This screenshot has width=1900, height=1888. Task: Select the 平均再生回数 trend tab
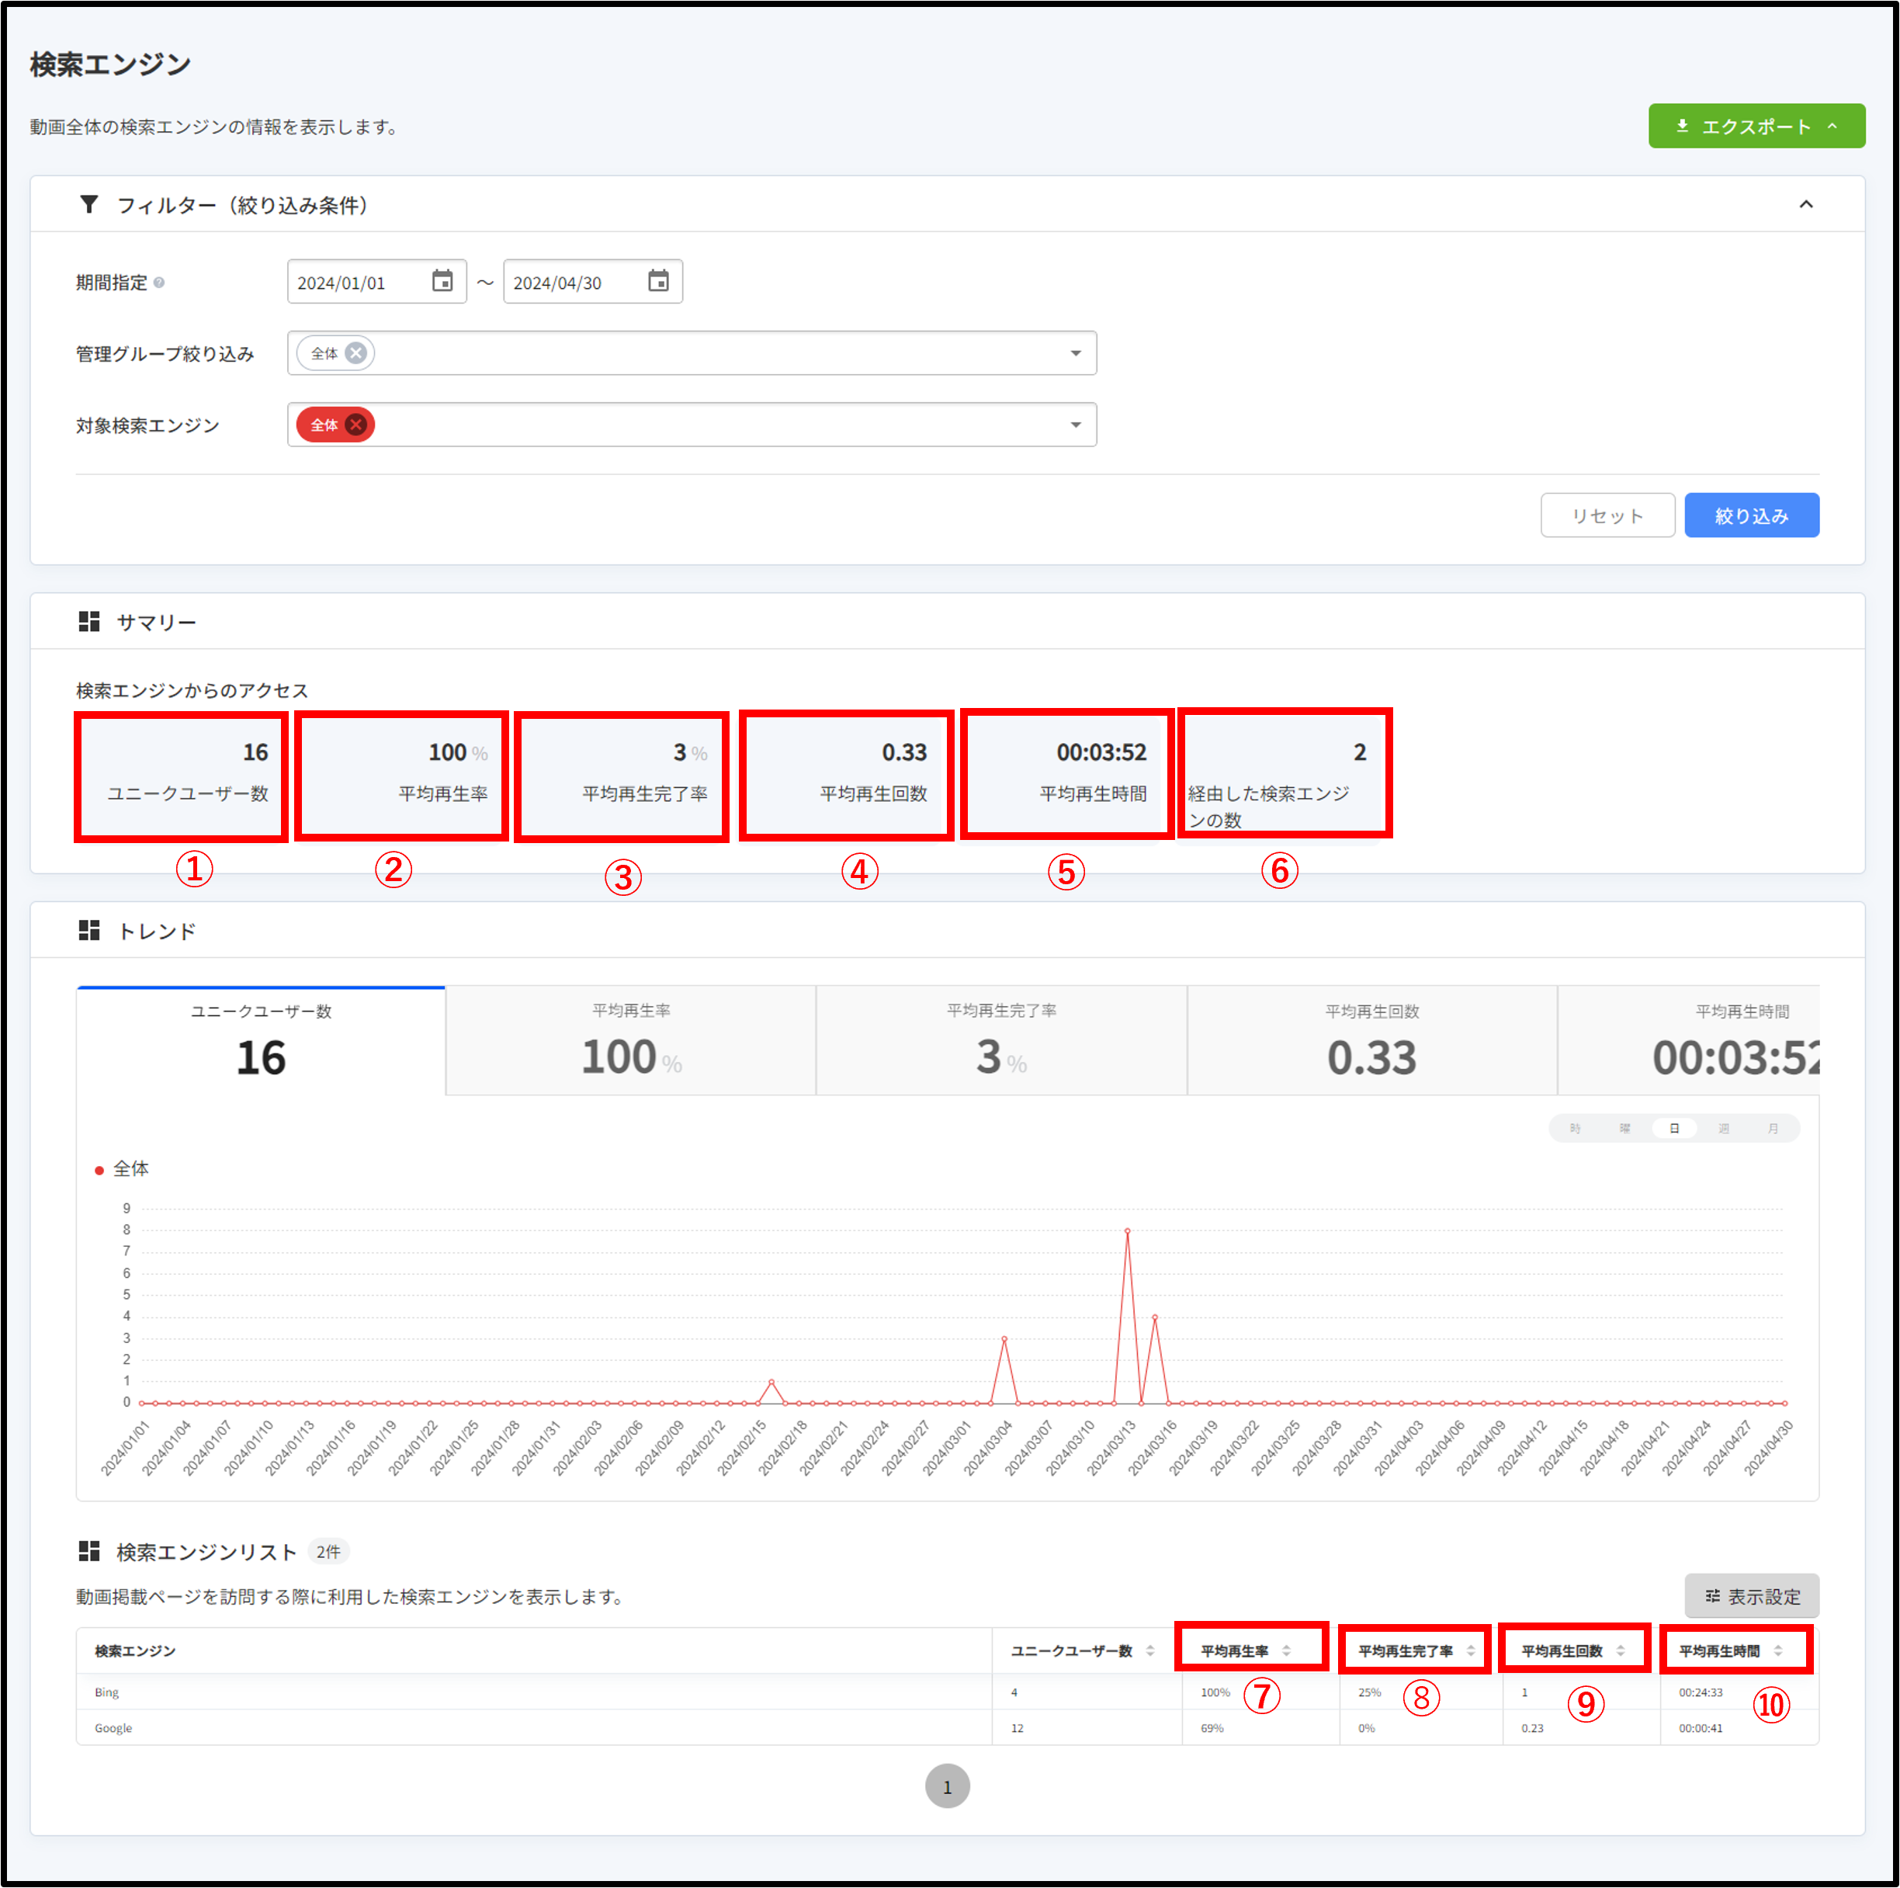click(1371, 1041)
